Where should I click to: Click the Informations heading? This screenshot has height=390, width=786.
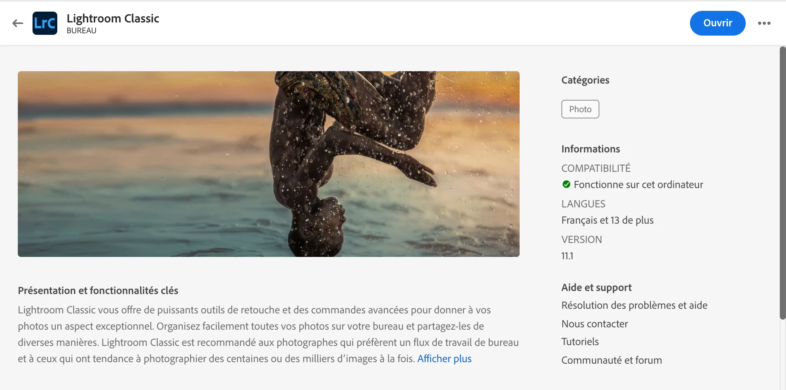click(x=590, y=149)
